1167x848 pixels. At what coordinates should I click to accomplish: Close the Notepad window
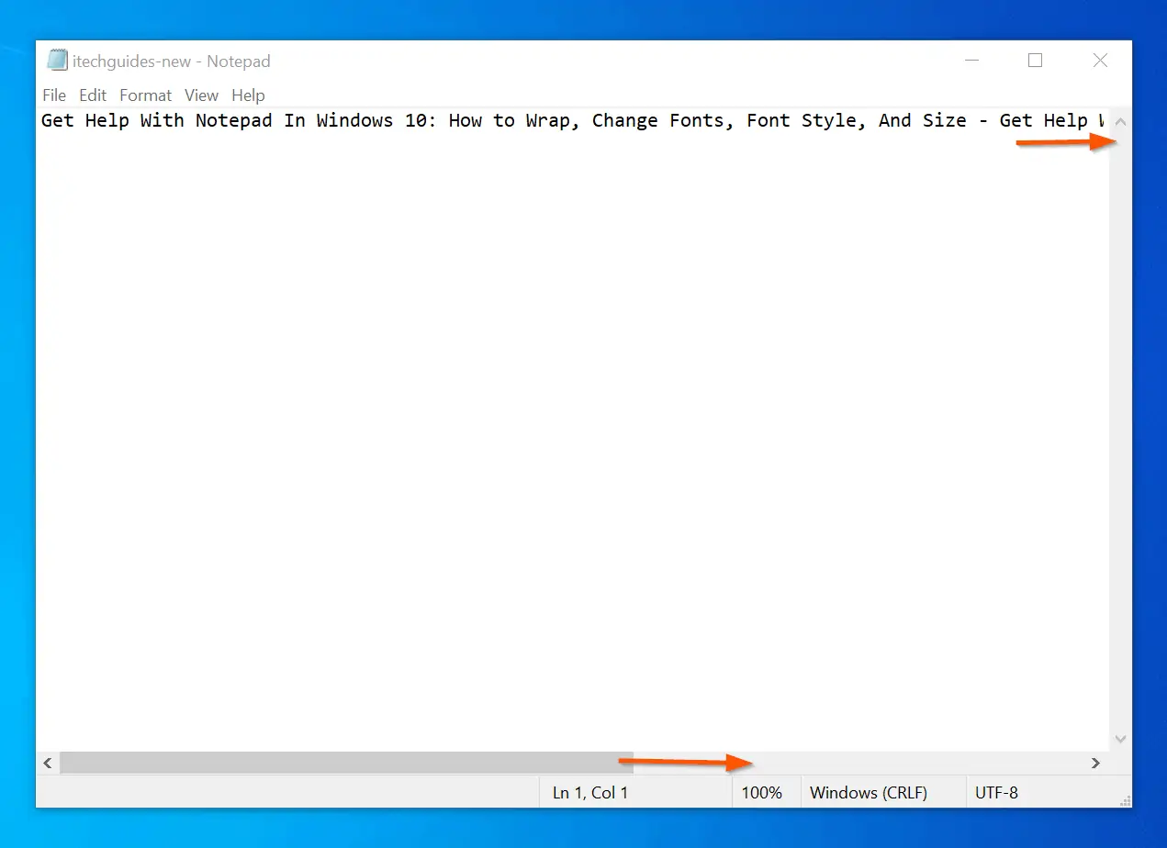[1100, 61]
